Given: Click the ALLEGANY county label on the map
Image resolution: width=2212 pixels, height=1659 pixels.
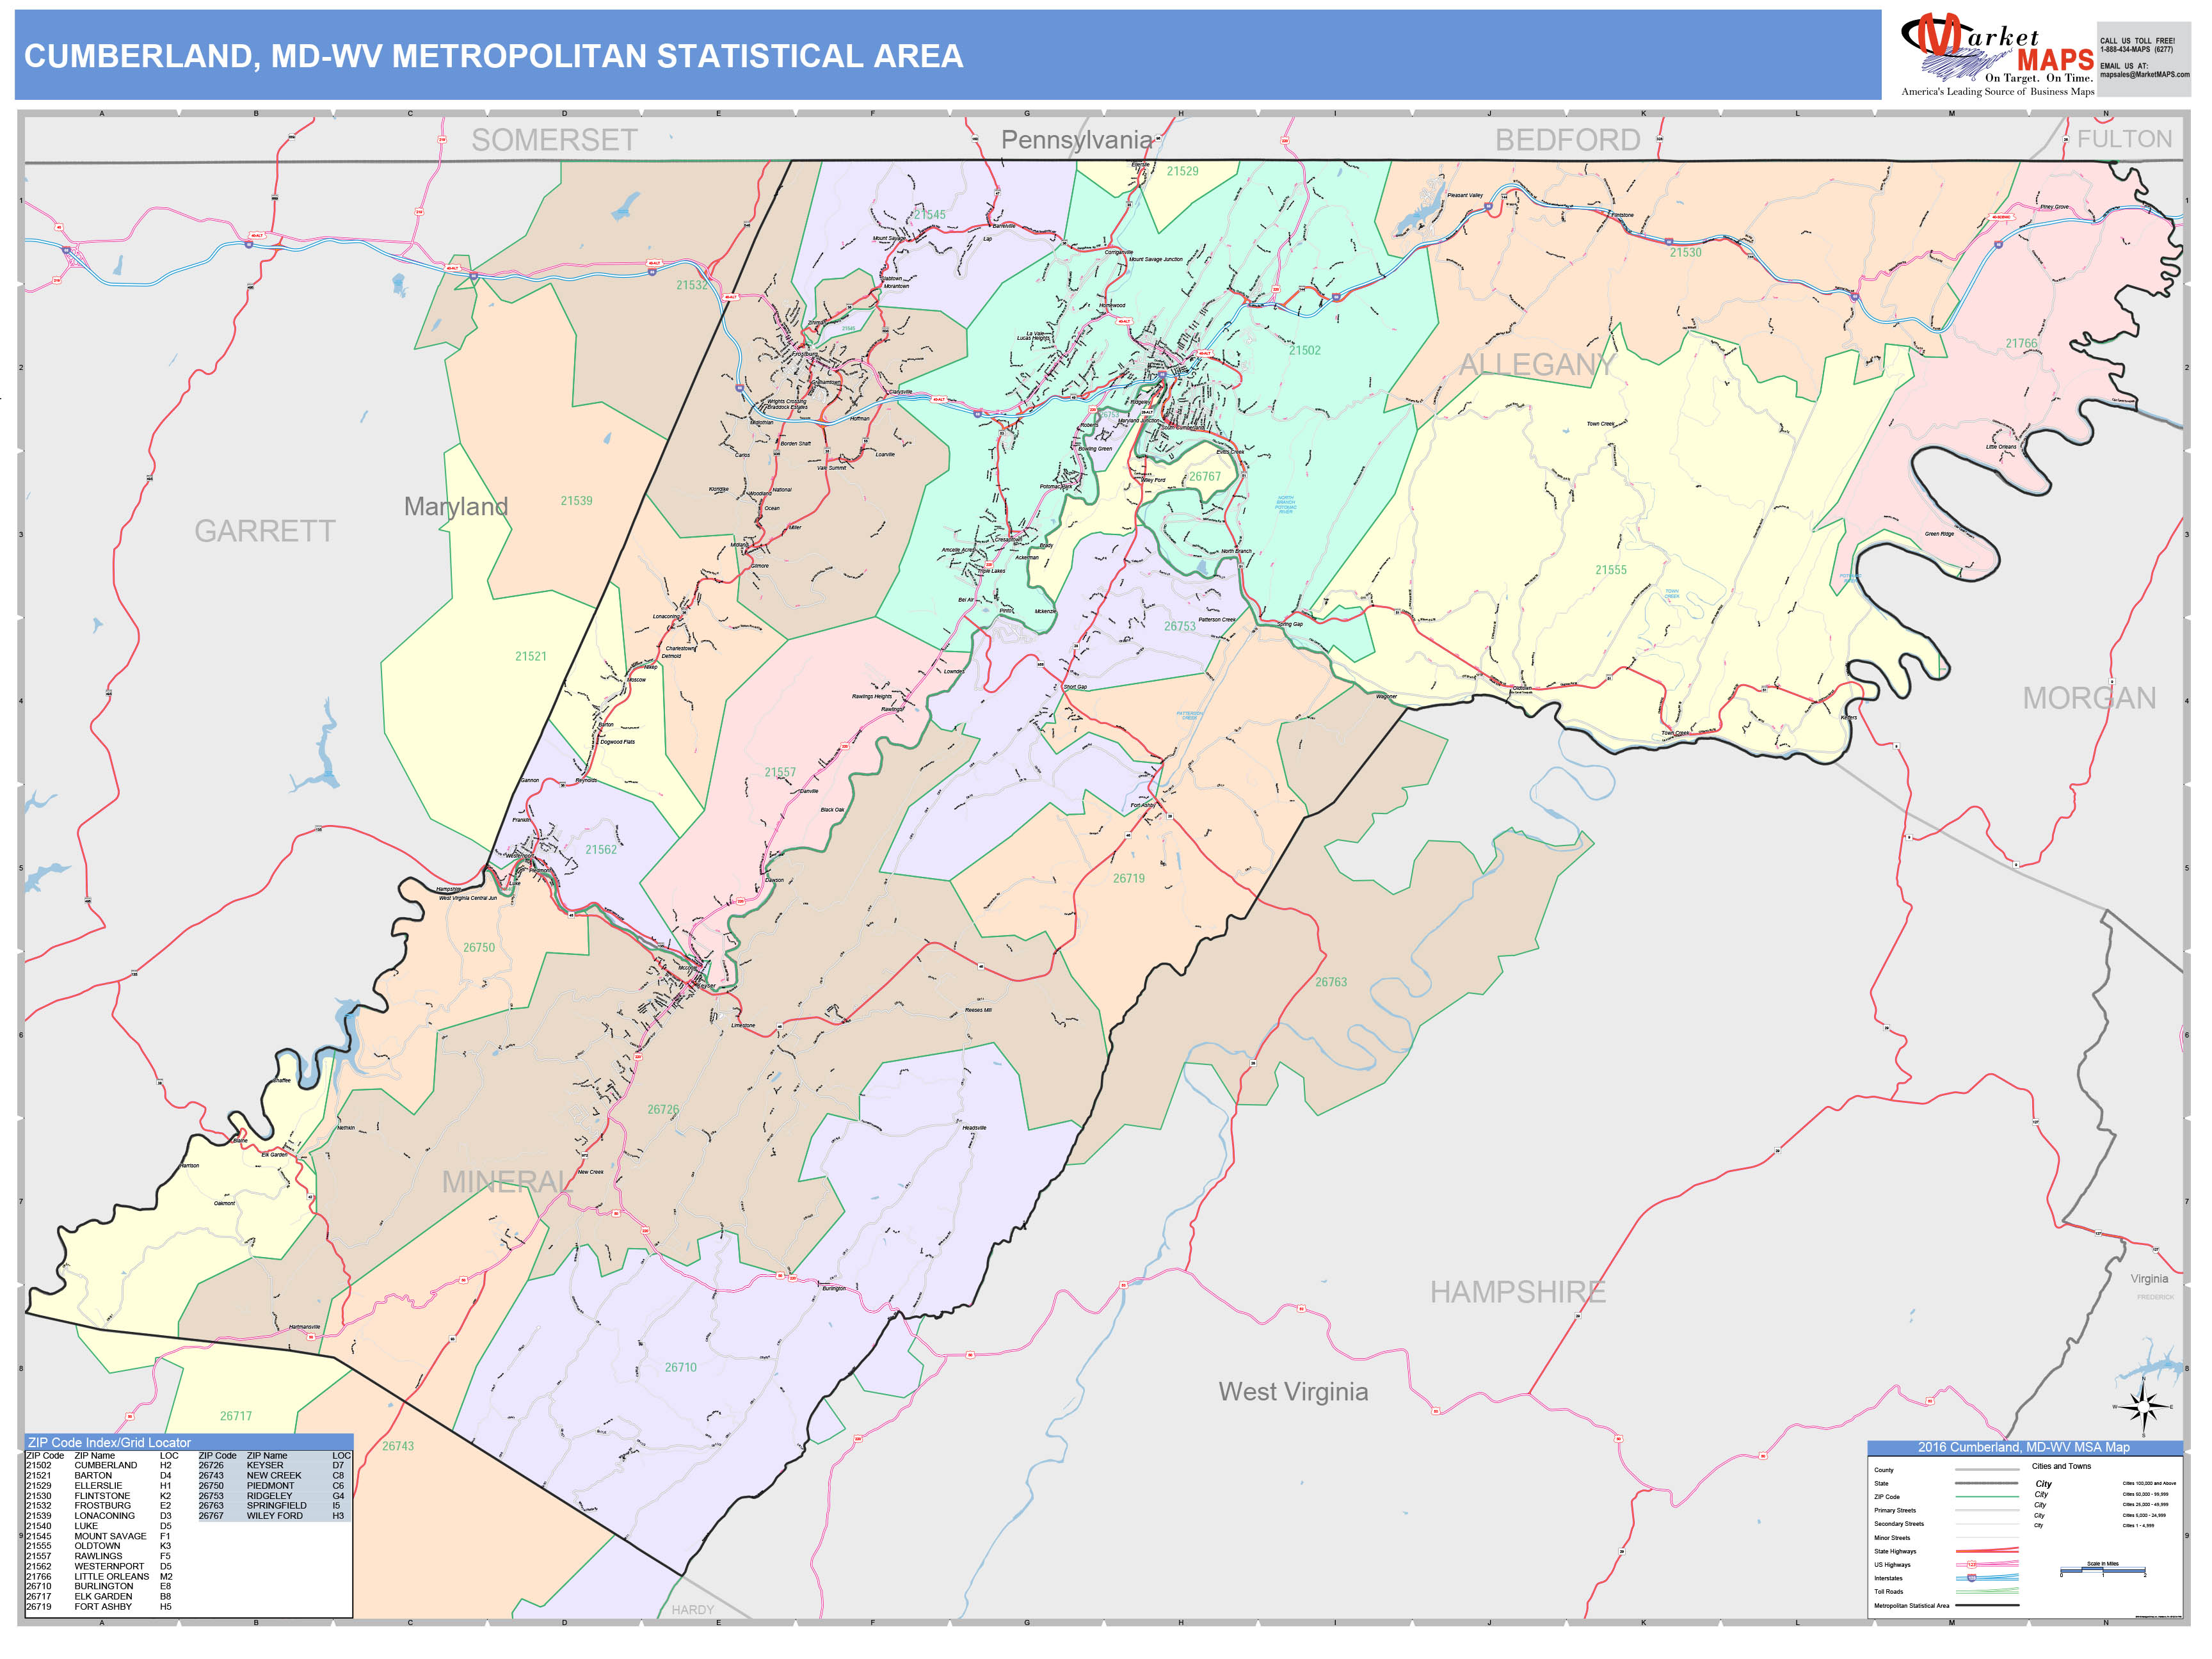Looking at the screenshot, I should pos(1537,365).
